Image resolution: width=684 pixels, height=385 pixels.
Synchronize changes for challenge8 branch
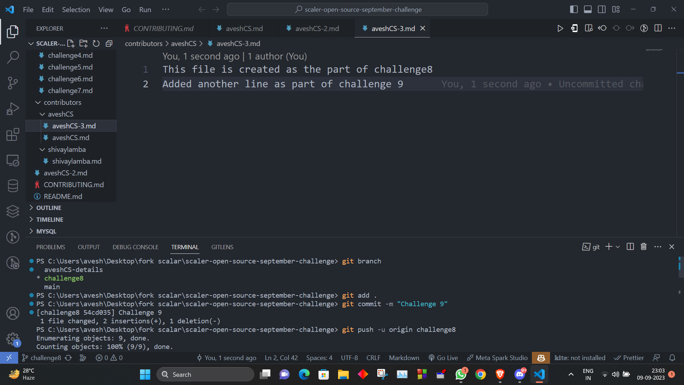click(x=68, y=358)
